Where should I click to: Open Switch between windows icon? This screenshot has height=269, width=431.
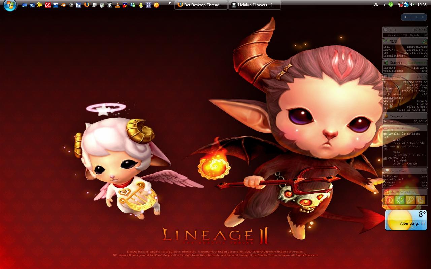(x=32, y=5)
